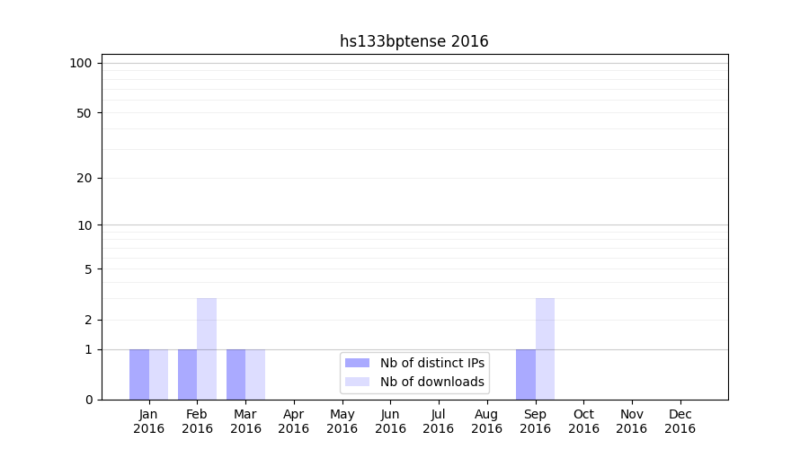
Task: Select the Nb of downloads legend label
Action: [431, 382]
